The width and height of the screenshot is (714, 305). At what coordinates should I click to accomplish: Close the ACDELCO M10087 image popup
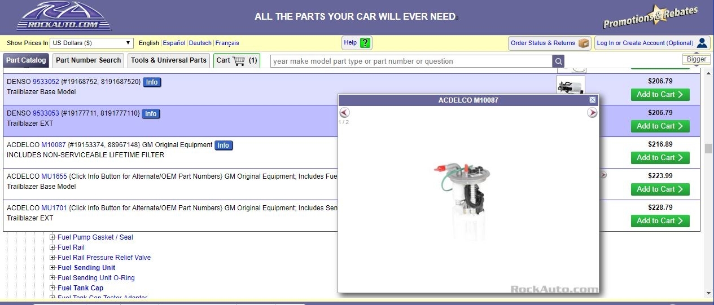coord(593,100)
